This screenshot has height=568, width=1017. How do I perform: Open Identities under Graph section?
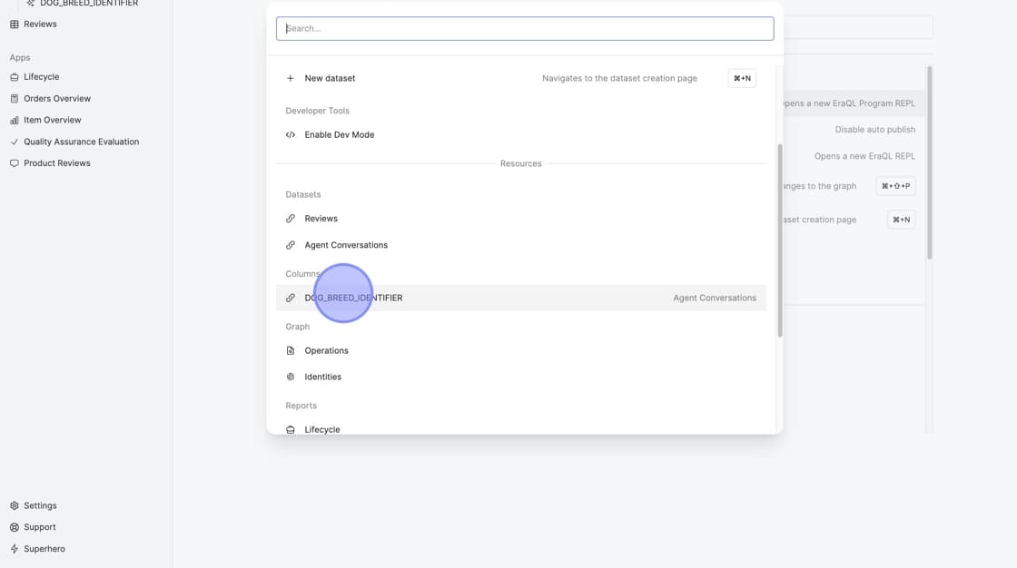[322, 377]
